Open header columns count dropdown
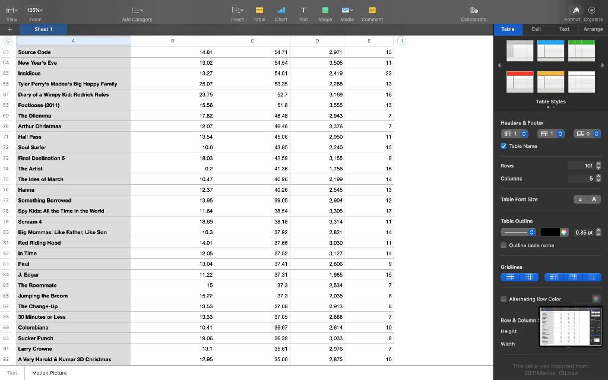Screen dimensions: 608x380 click(x=514, y=134)
